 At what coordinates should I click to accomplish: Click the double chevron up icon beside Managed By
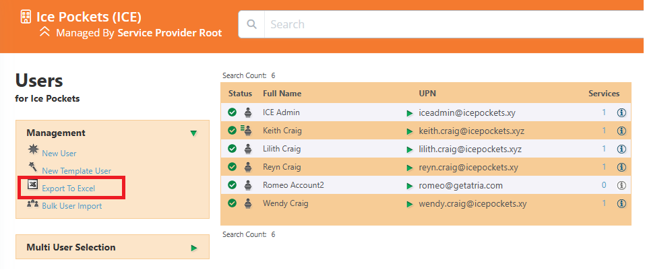(44, 32)
